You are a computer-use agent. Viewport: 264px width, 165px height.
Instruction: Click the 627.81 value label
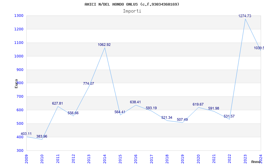[x=57, y=103]
